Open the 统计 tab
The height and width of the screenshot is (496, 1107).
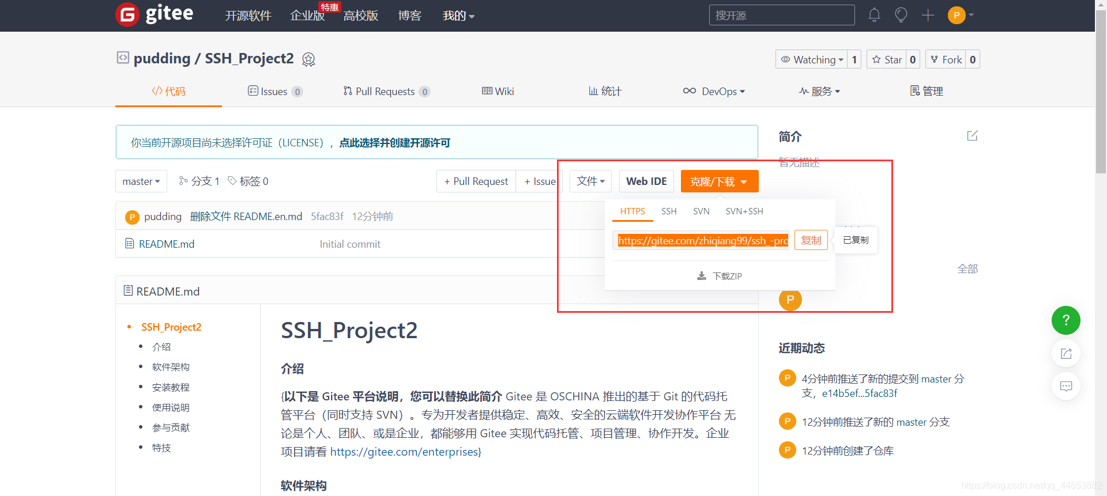[x=605, y=91]
